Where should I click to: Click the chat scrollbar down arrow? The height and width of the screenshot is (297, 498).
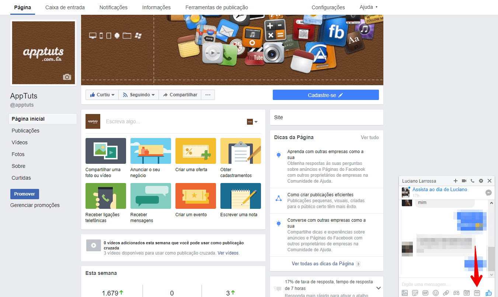pos(491,274)
